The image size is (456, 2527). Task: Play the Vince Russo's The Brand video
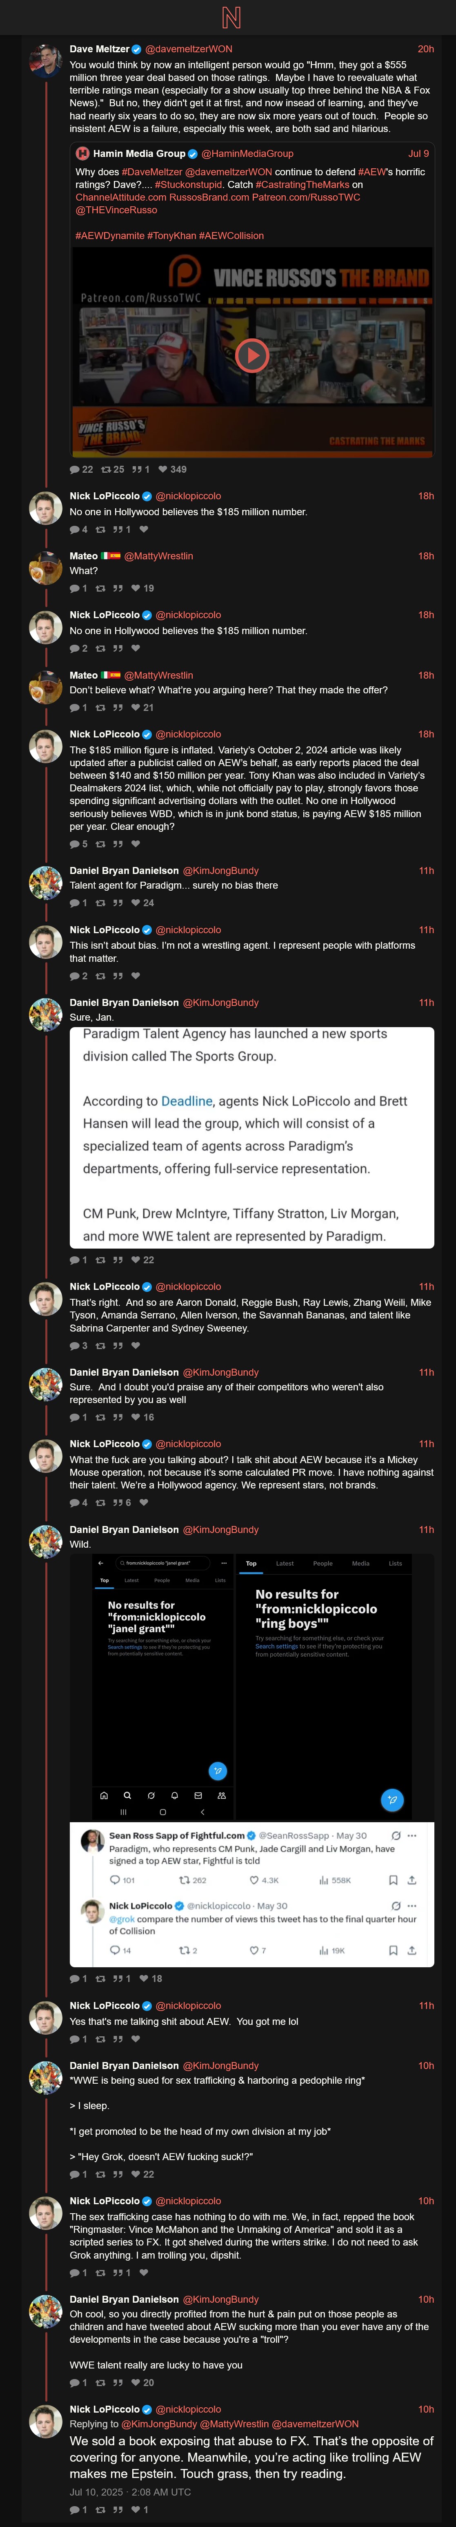pos(252,355)
